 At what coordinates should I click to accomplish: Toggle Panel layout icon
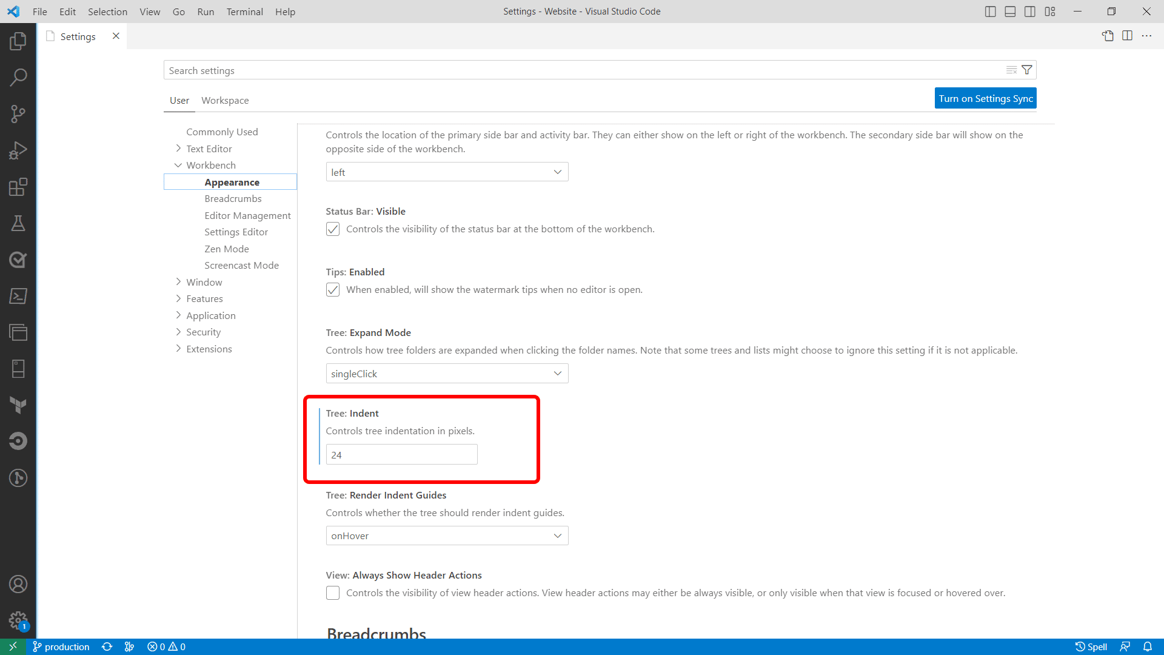click(1010, 12)
